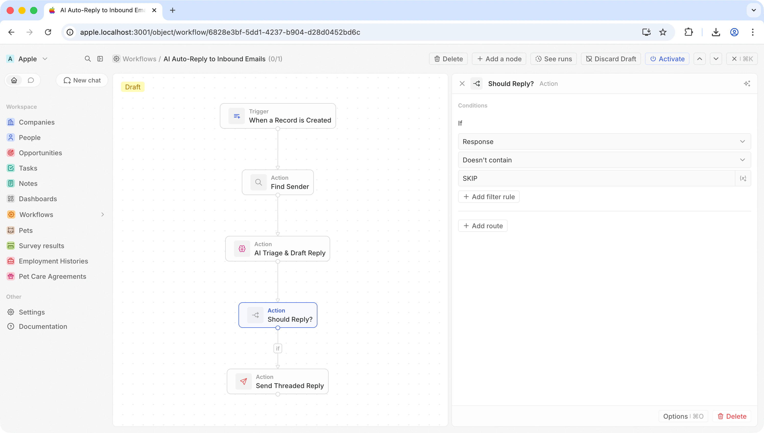Expand the Workflows sidebar chevron
Screen dimensions: 764x433
(x=103, y=214)
